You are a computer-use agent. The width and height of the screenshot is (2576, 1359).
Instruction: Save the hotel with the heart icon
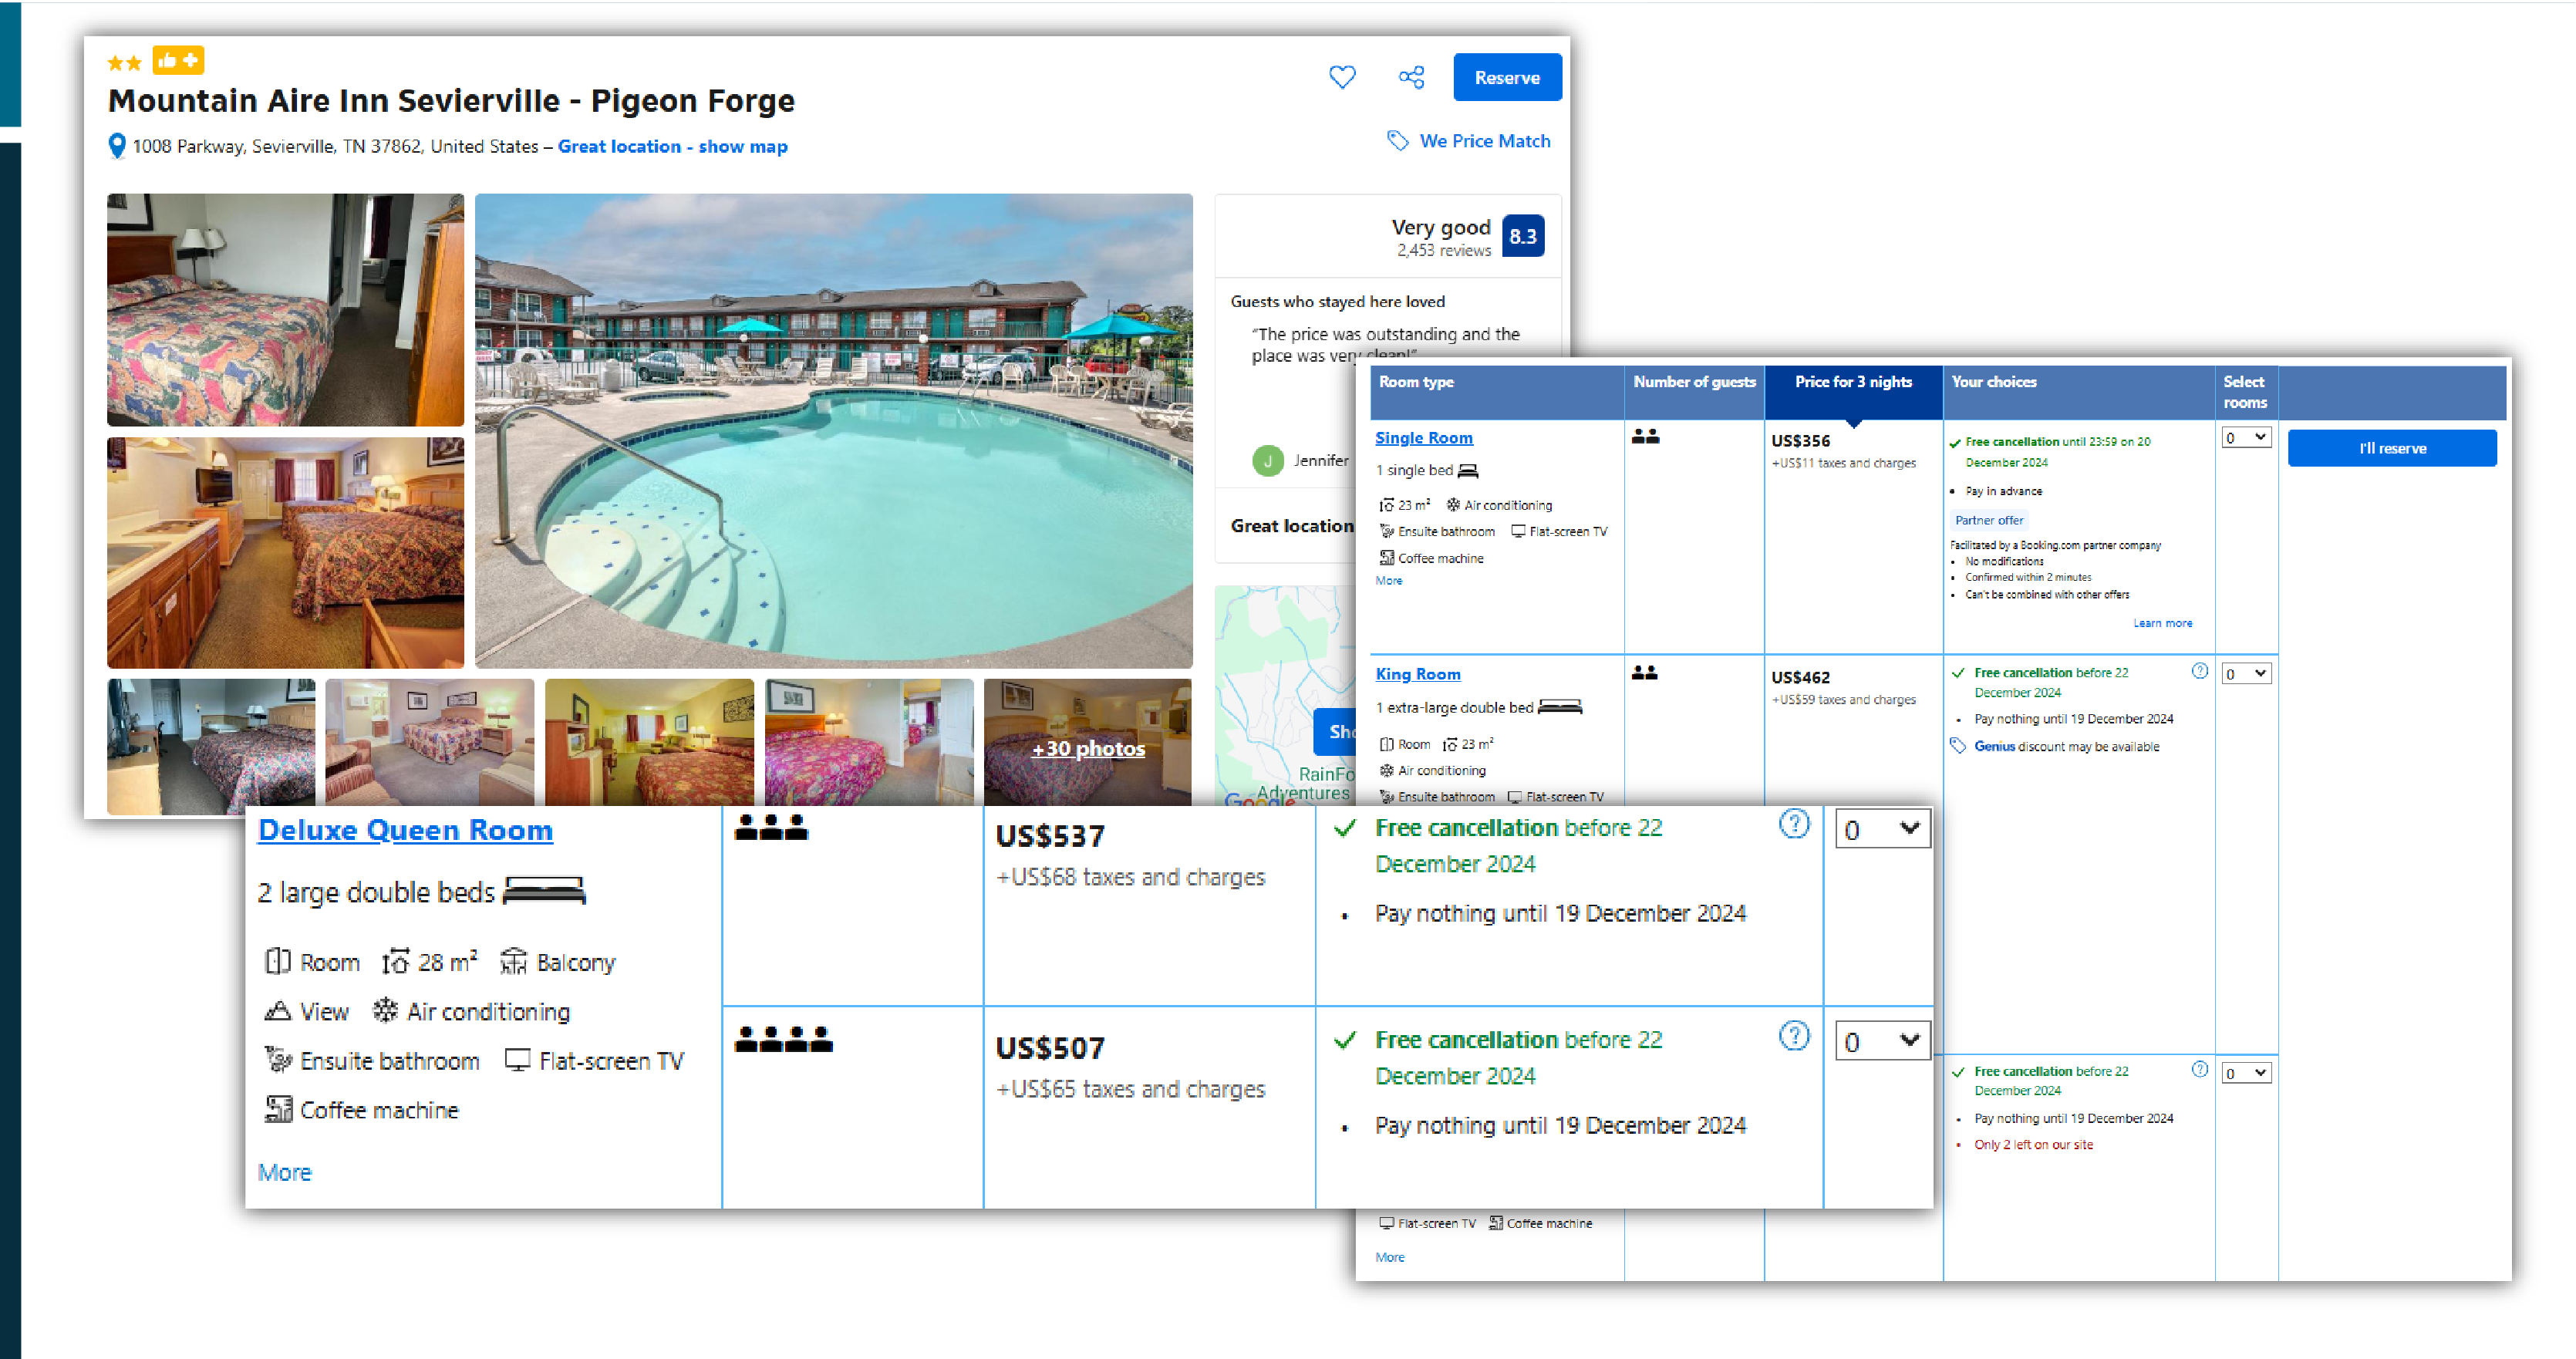point(1341,77)
